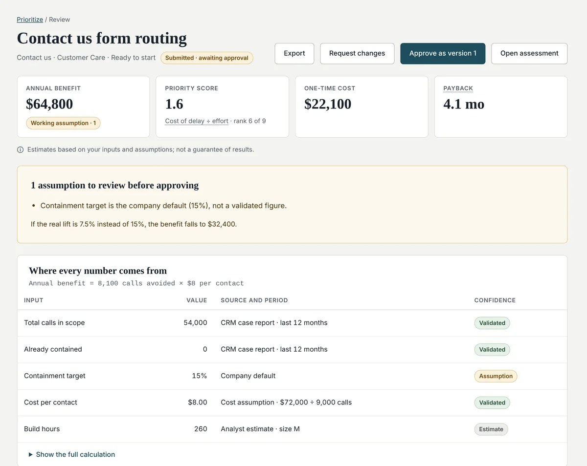Viewport: 587px width, 466px height.
Task: Click Validated badge in Total calls row
Action: [x=492, y=323]
